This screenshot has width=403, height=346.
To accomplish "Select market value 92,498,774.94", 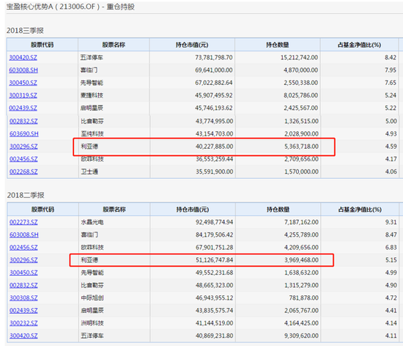I will [215, 222].
